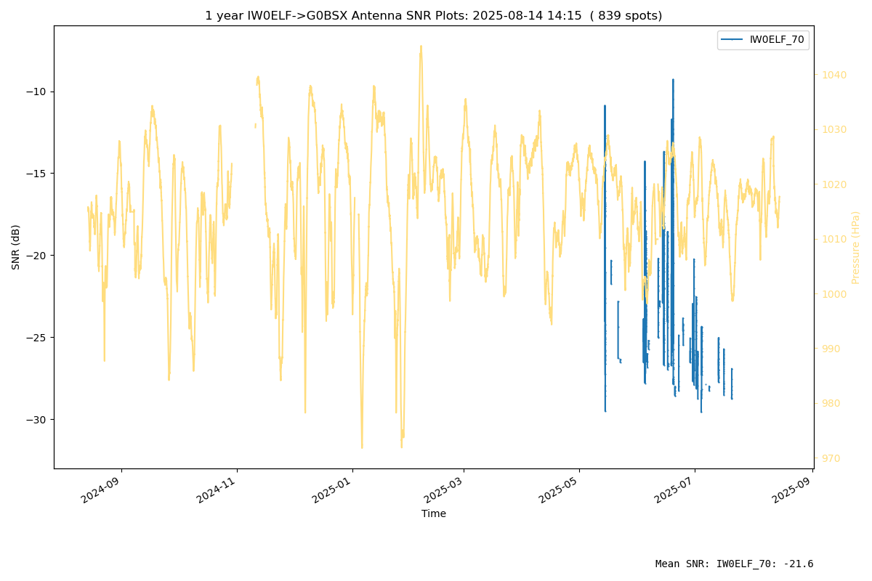Click the blue legend line sample
The height and width of the screenshot is (581, 872).
coord(733,40)
